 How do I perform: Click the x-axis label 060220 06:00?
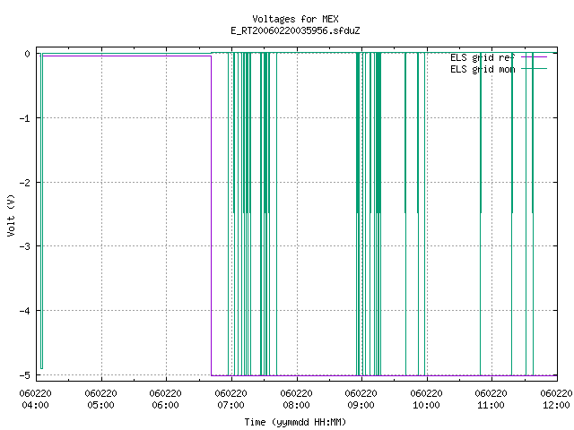pos(165,400)
